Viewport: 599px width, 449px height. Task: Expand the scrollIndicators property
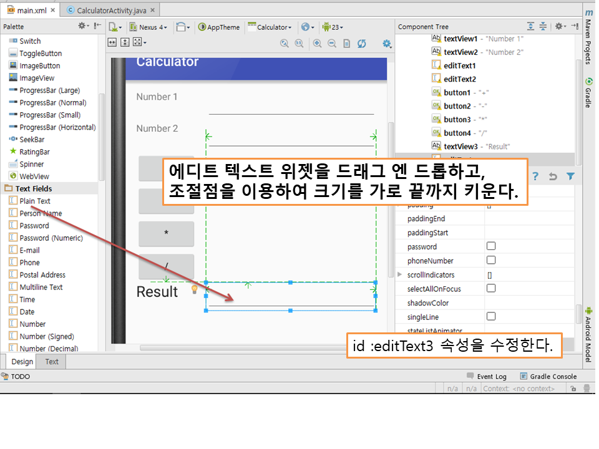(400, 274)
